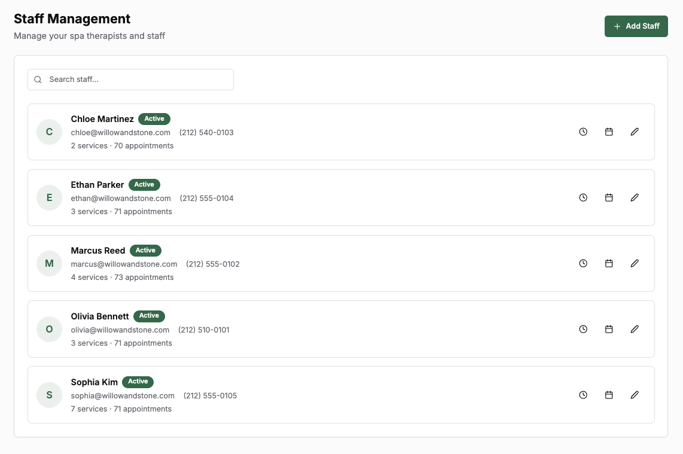This screenshot has height=454, width=683.
Task: Click the Add Staff button
Action: [x=636, y=26]
